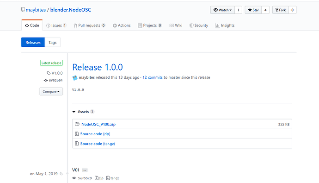
Task: Click the maybites avatar image
Action: 75,78
